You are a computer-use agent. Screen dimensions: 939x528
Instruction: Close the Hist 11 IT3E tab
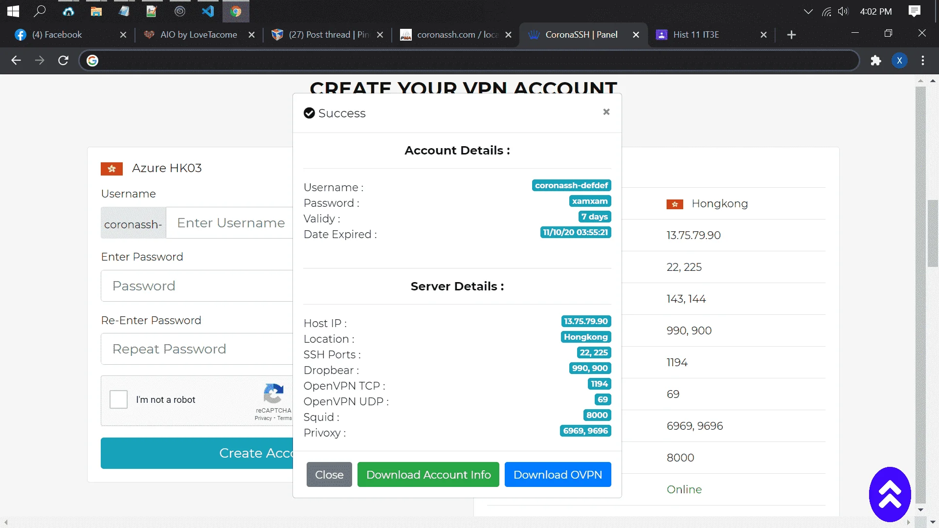[x=763, y=35]
